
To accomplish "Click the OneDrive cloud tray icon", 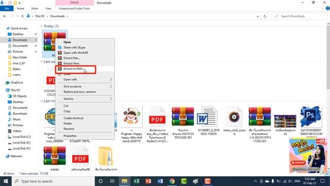I will [x=267, y=181].
